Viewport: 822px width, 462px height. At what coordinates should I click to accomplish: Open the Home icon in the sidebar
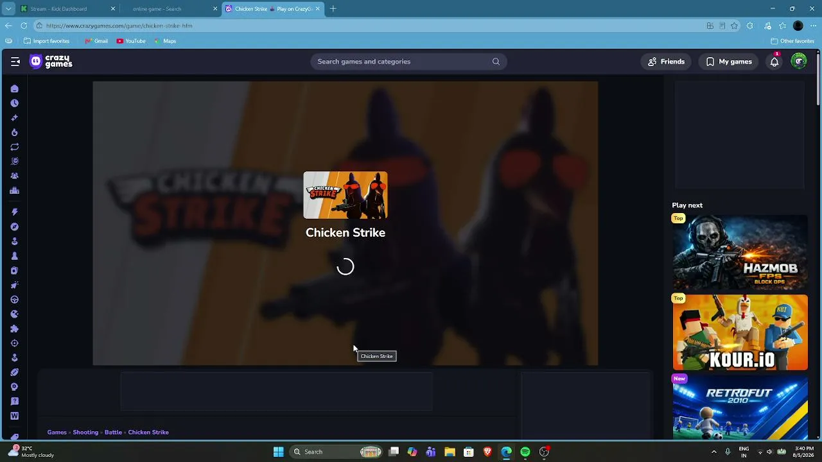[x=15, y=89]
